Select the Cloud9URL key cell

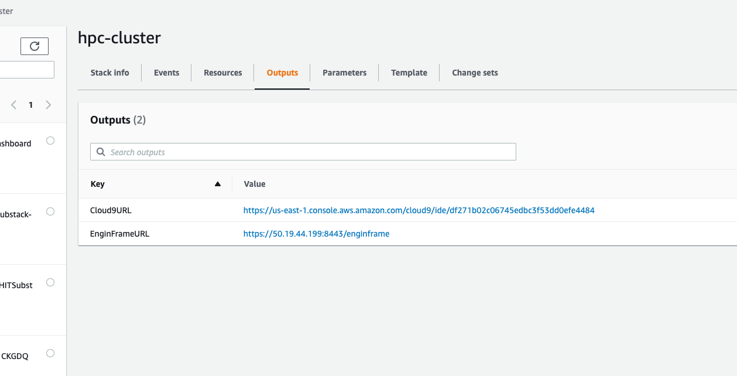tap(111, 210)
